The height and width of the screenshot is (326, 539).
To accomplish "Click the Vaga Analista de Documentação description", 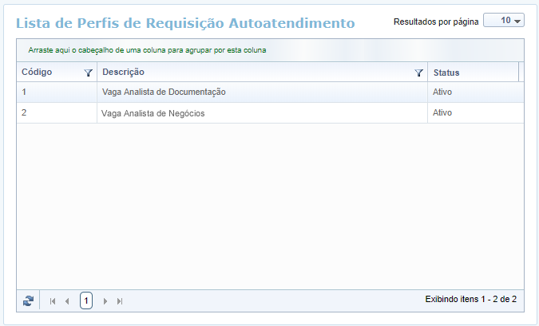I will click(164, 92).
